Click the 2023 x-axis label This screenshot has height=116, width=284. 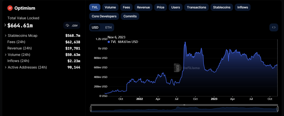[x=214, y=99]
